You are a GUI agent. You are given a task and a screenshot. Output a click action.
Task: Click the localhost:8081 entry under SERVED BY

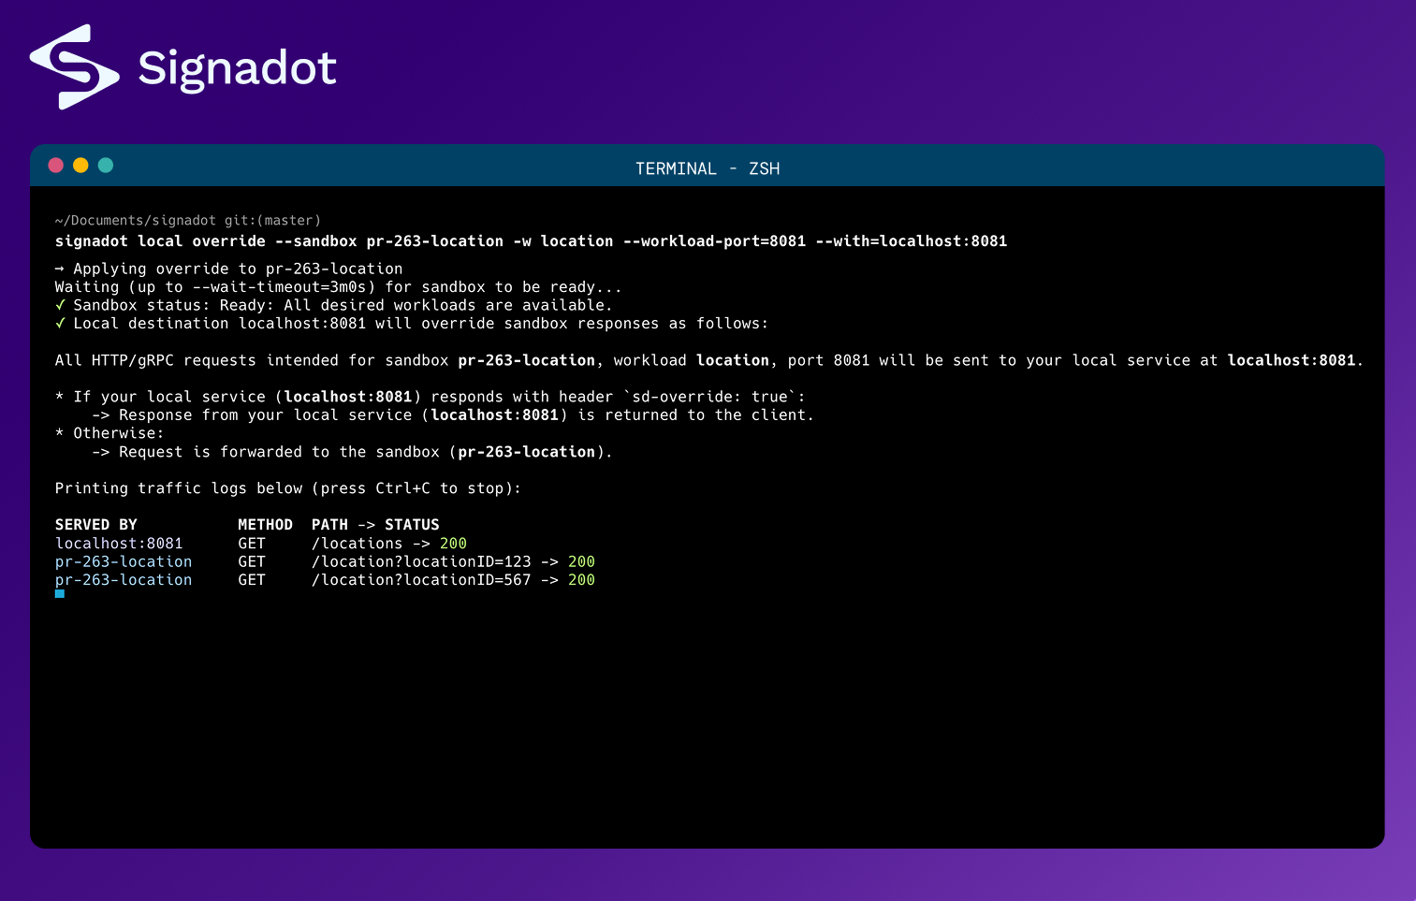tap(119, 543)
